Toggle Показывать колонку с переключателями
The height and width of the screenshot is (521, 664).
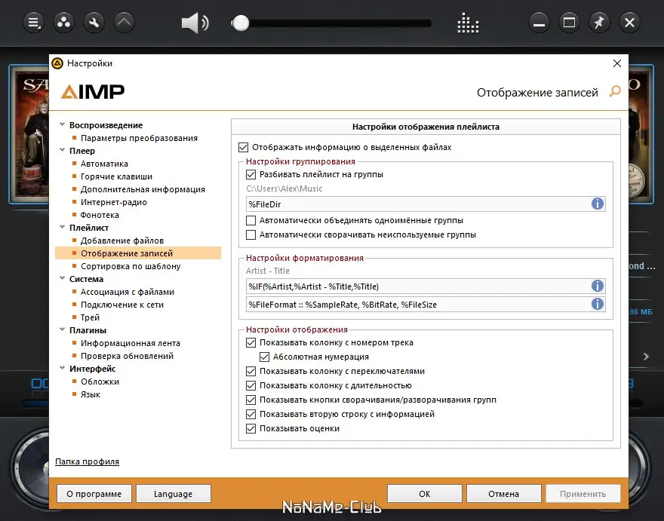point(251,372)
